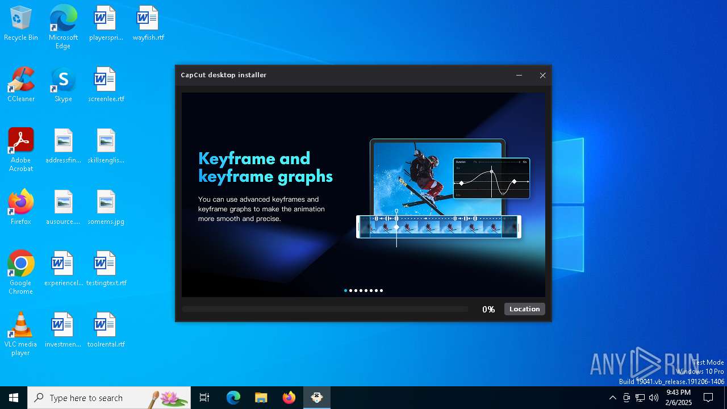Open Firefox desktop shortcut
The height and width of the screenshot is (409, 727).
21,207
